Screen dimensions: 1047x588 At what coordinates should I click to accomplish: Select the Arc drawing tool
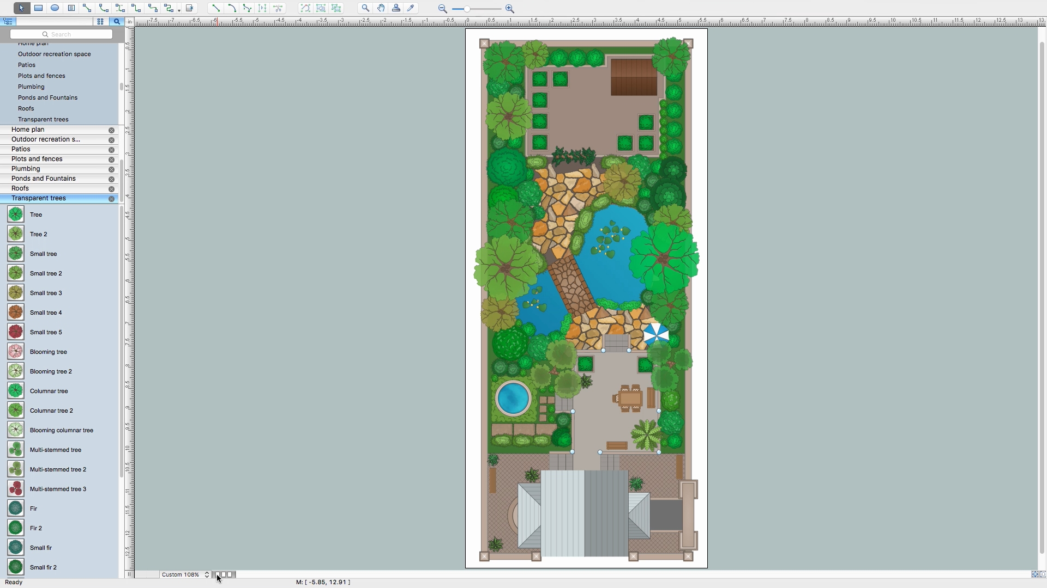point(231,8)
